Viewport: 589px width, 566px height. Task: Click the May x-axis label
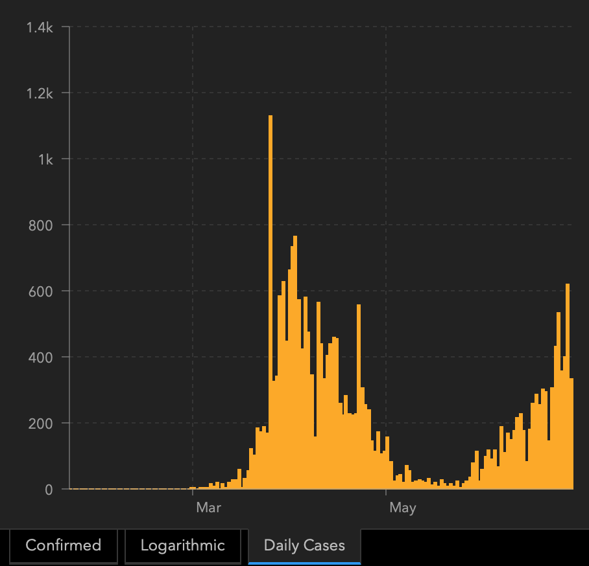403,508
